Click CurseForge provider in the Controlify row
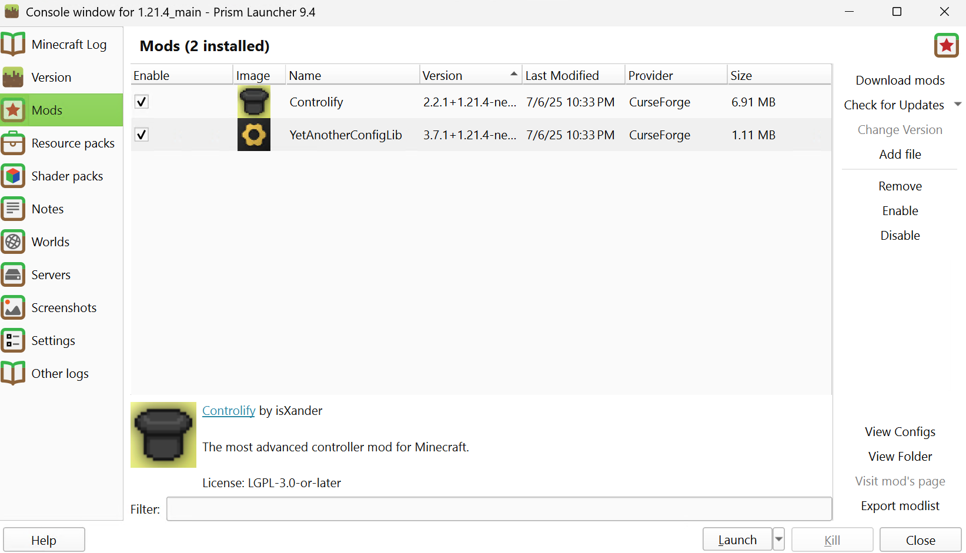 660,102
